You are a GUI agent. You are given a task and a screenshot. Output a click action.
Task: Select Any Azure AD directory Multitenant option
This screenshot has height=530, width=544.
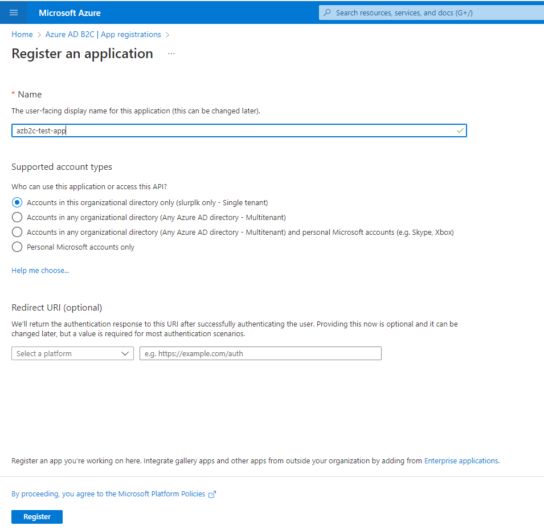17,217
